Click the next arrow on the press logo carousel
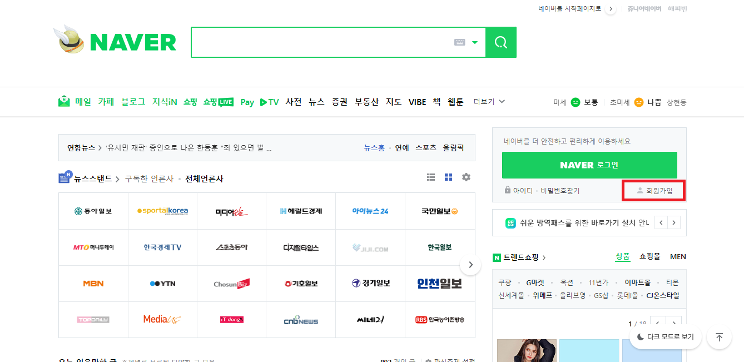The image size is (744, 362). pyautogui.click(x=470, y=265)
